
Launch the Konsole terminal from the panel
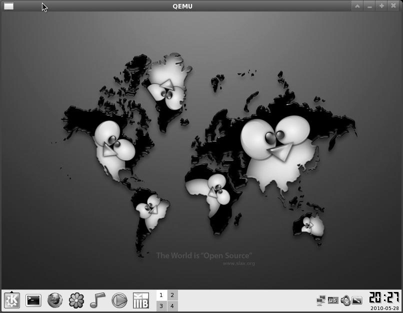(x=33, y=300)
